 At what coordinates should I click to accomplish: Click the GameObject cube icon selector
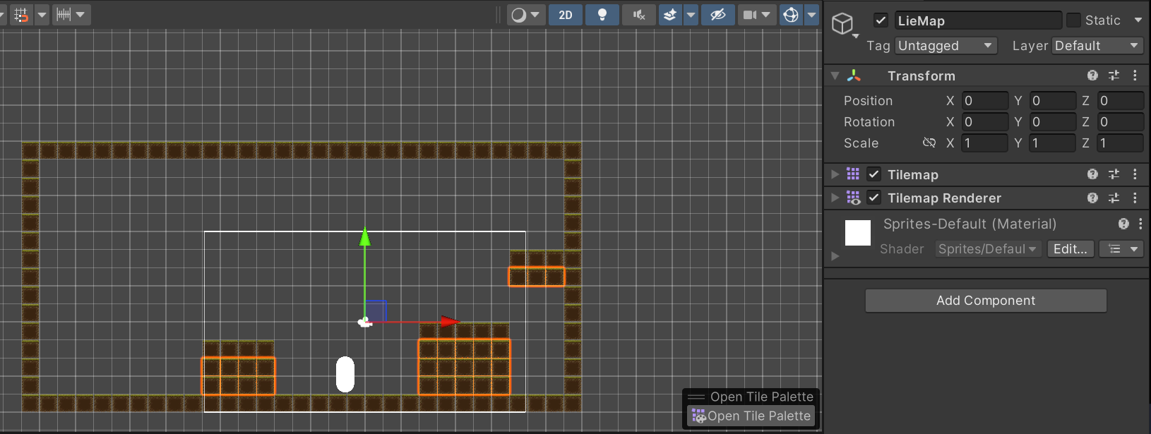(x=843, y=25)
